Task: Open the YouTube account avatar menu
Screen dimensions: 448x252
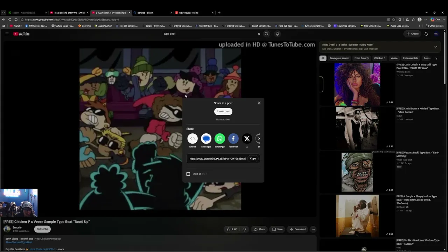Action: [436, 34]
